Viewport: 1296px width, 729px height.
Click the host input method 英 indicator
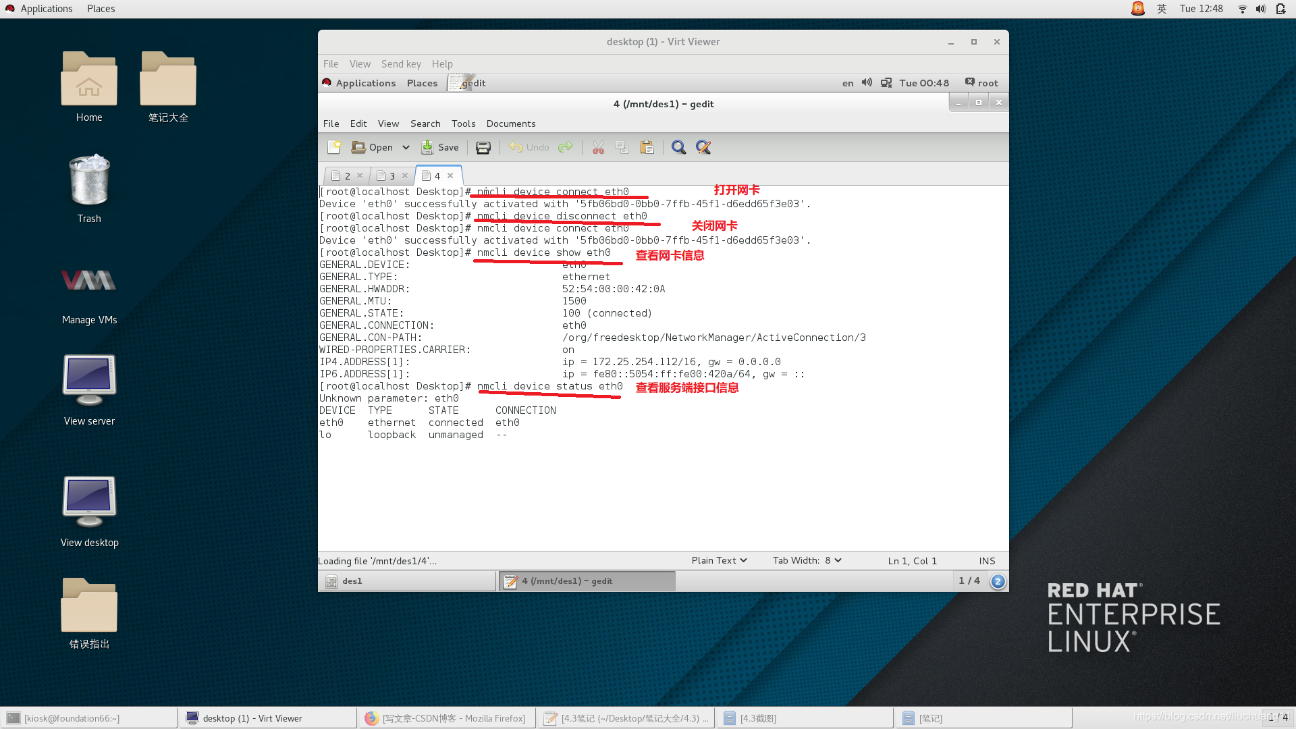pyautogui.click(x=1162, y=9)
